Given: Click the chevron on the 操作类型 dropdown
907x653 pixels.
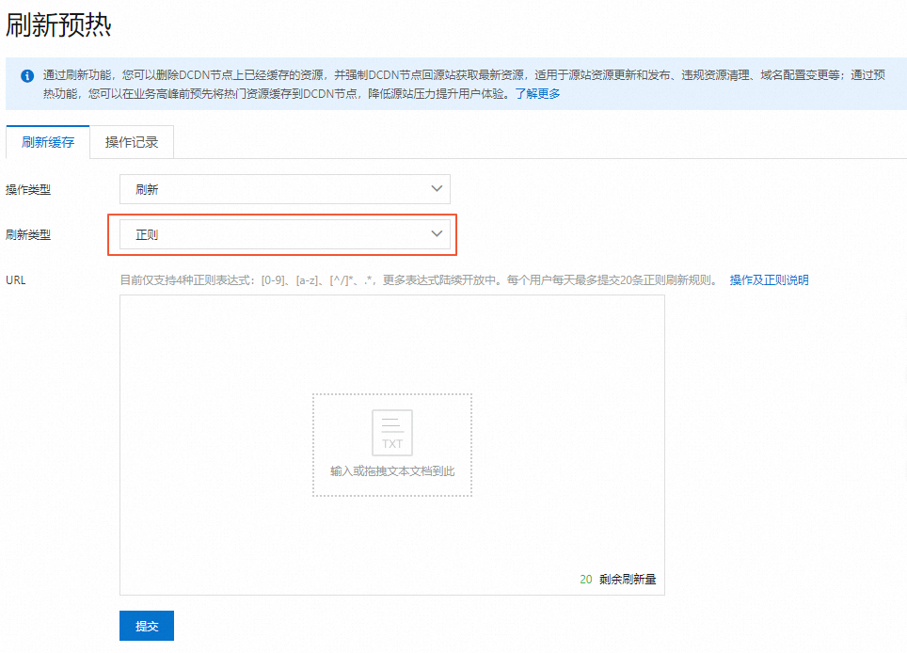Looking at the screenshot, I should click(x=437, y=188).
